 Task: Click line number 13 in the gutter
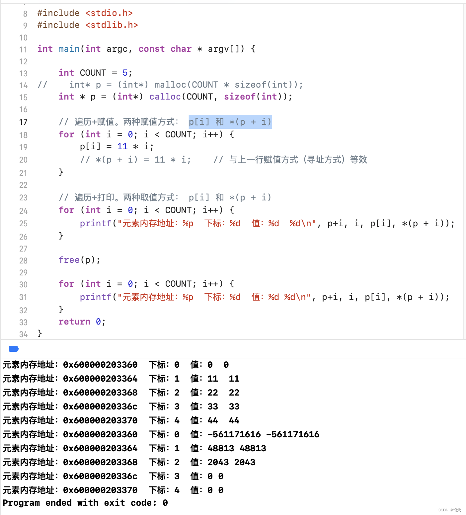[23, 73]
